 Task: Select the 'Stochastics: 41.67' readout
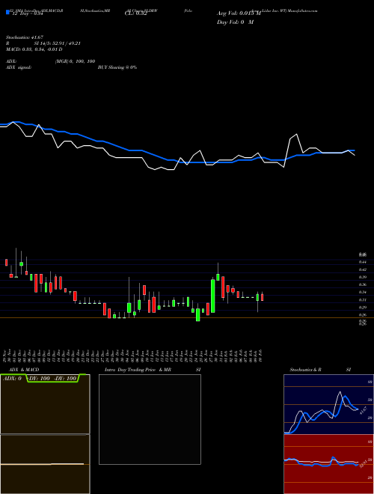pos(25,37)
